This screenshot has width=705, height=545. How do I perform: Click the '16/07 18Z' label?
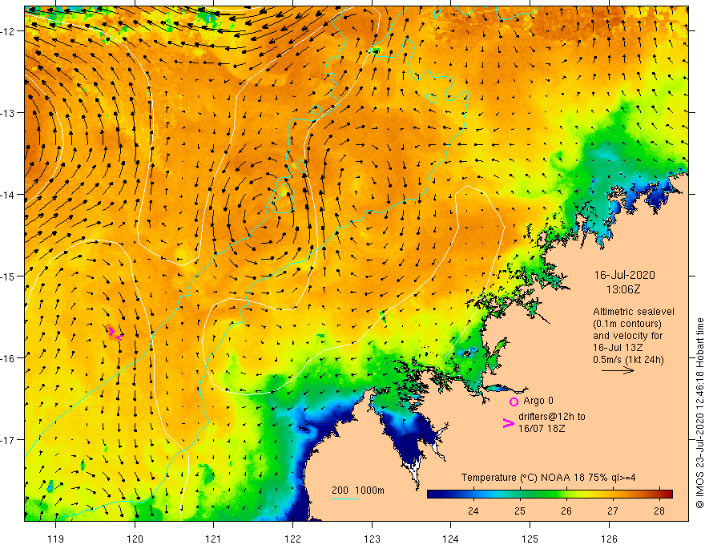tap(542, 429)
